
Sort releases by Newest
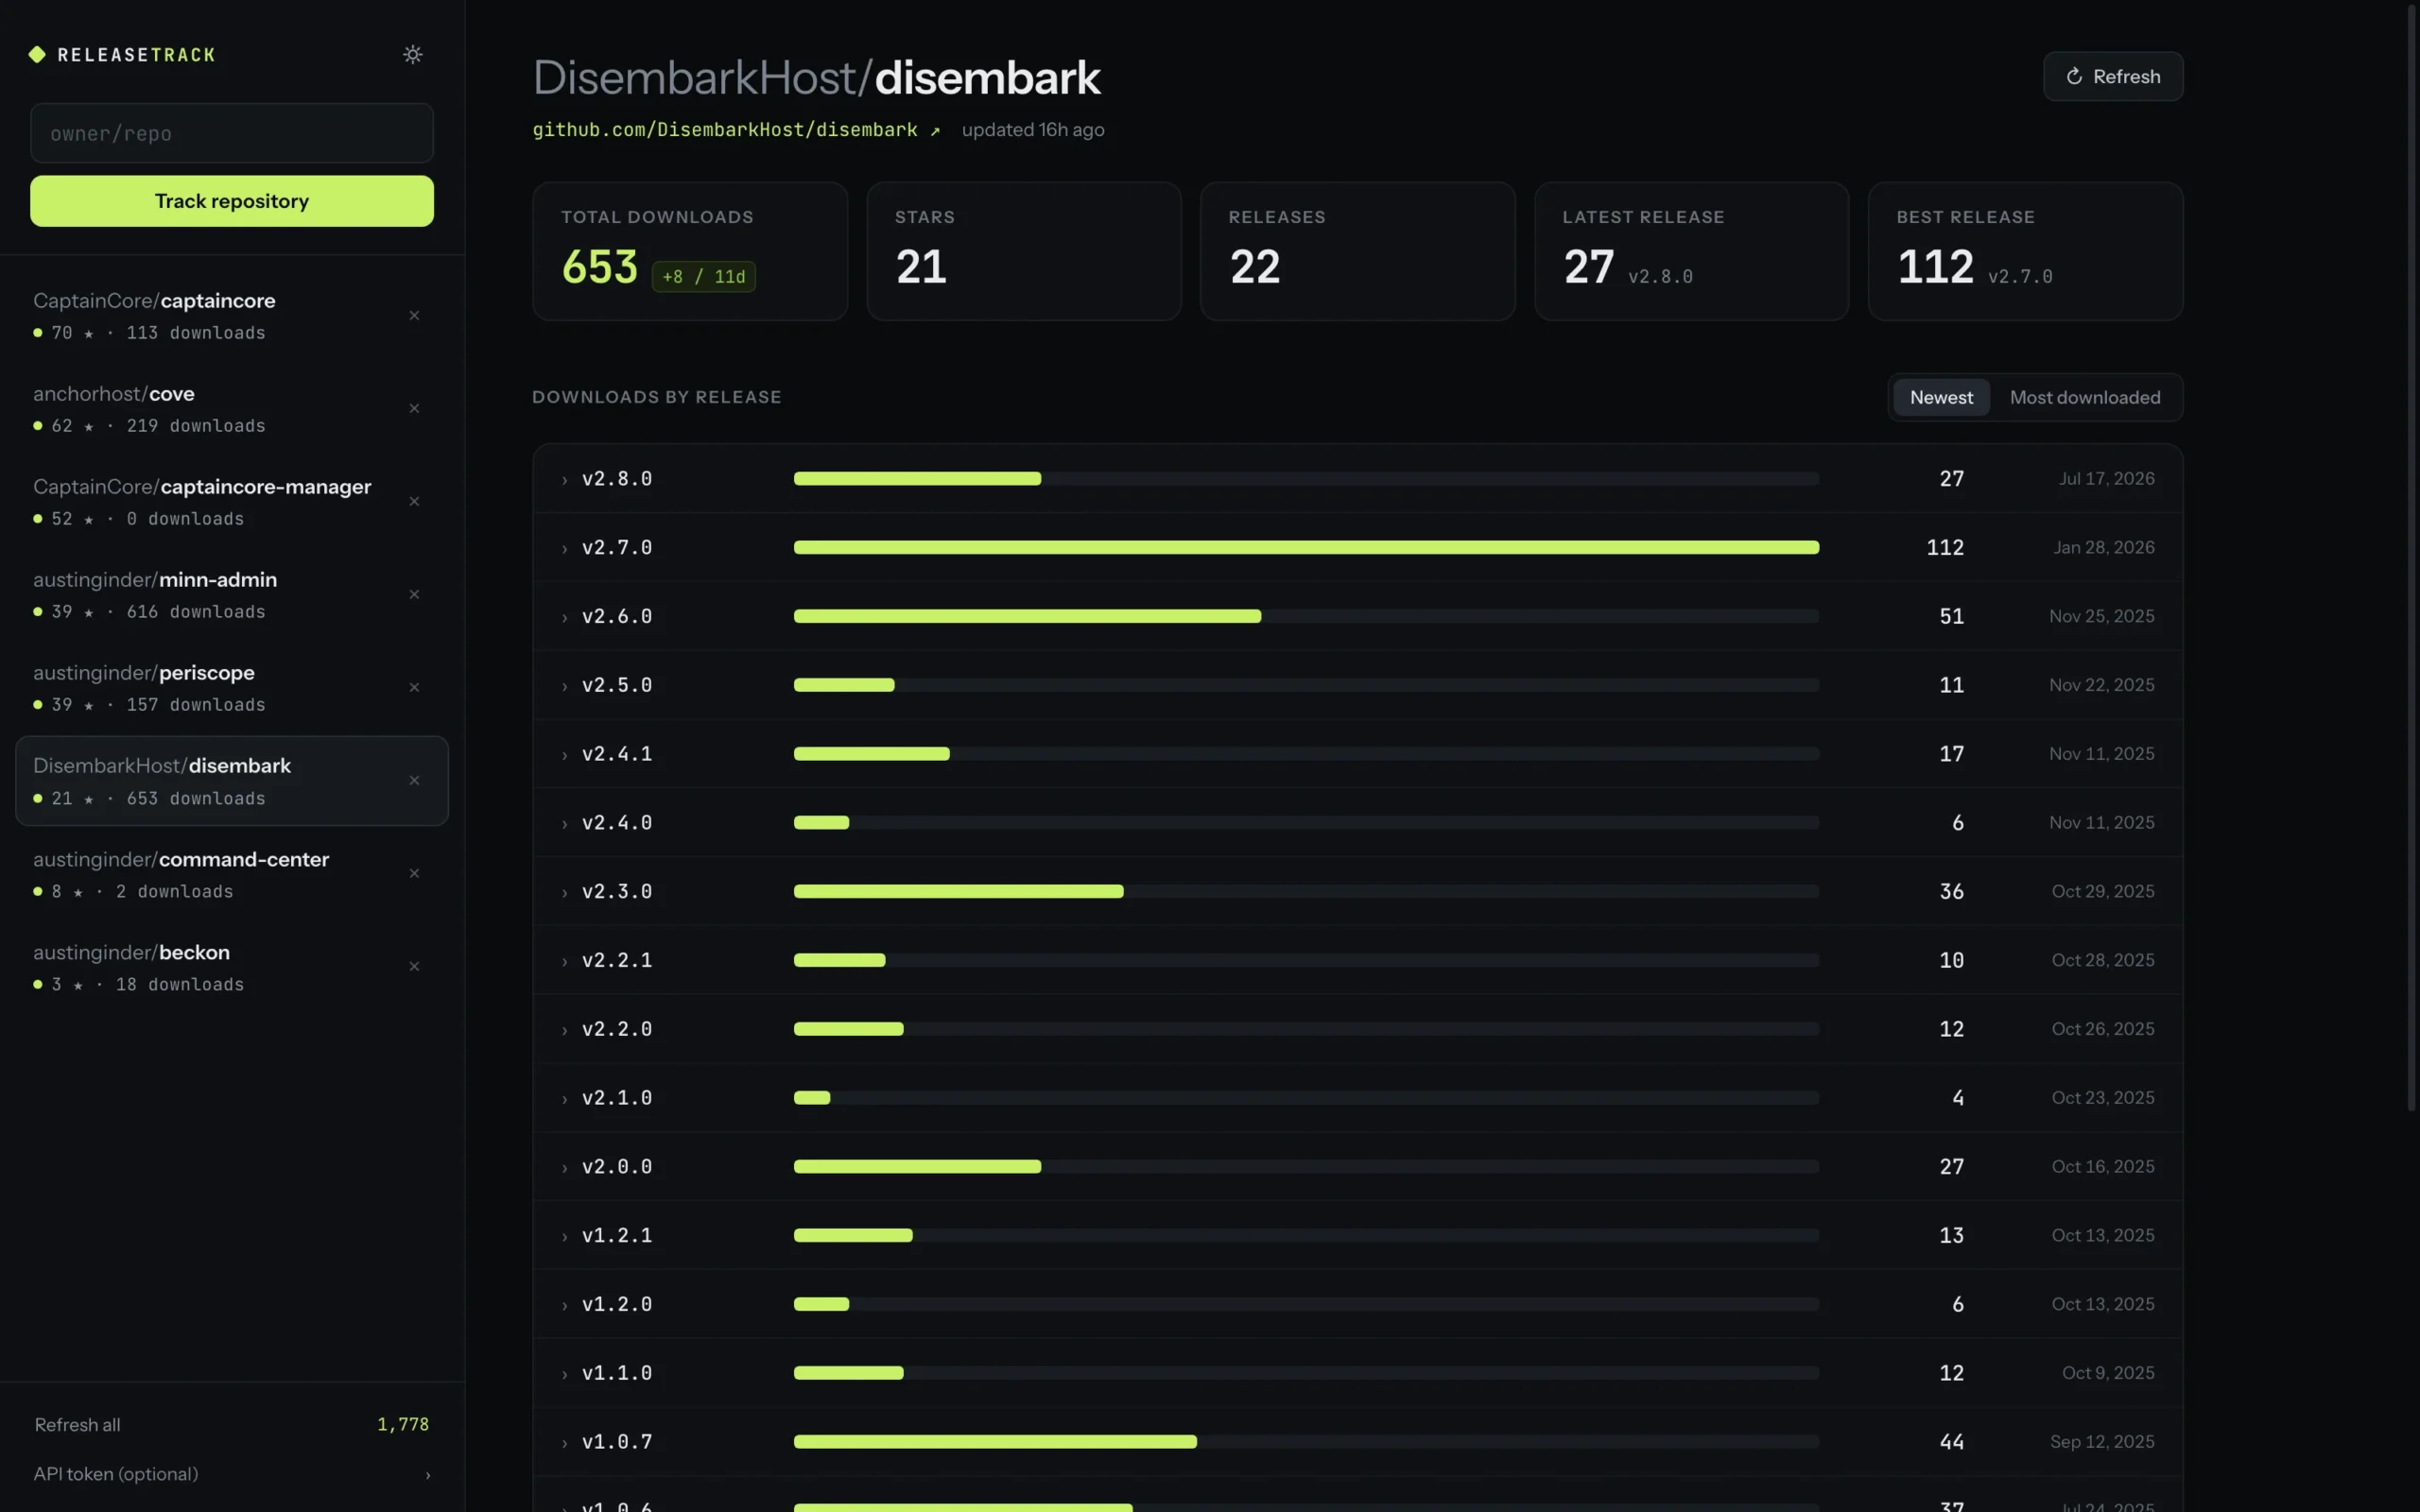pyautogui.click(x=1941, y=398)
